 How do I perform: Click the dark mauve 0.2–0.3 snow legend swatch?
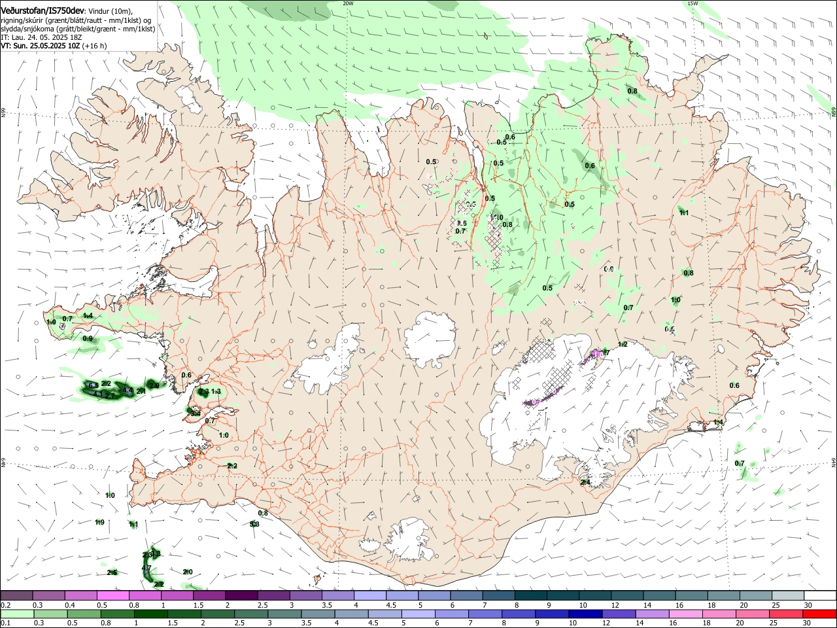coord(17,595)
